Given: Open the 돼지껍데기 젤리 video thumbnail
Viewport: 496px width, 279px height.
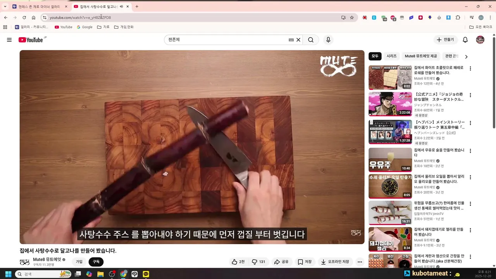Looking at the screenshot, I should [390, 239].
